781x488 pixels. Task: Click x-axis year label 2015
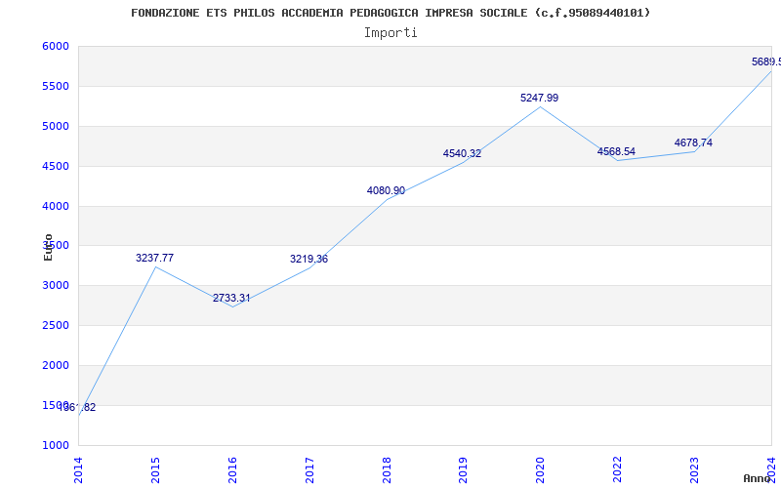coord(155,470)
